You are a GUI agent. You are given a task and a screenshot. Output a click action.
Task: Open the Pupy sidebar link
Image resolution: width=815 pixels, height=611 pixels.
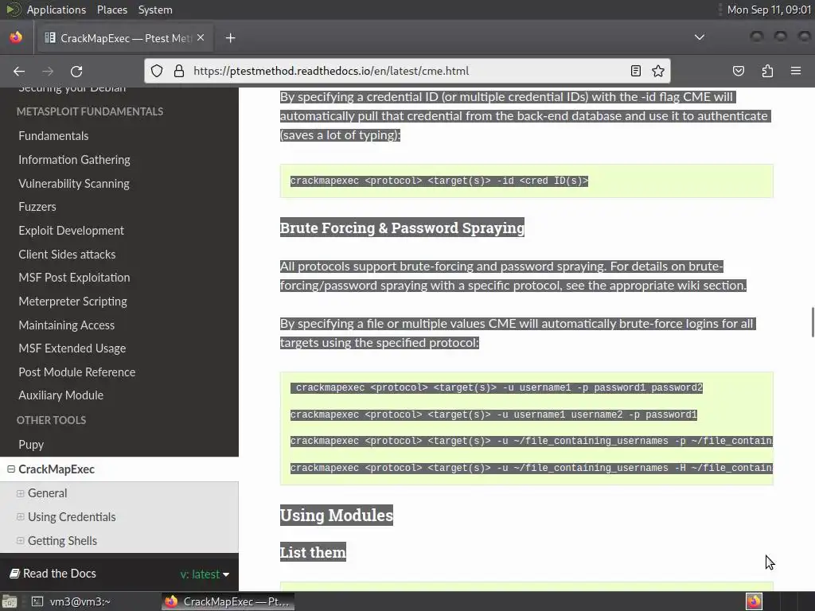[31, 445]
